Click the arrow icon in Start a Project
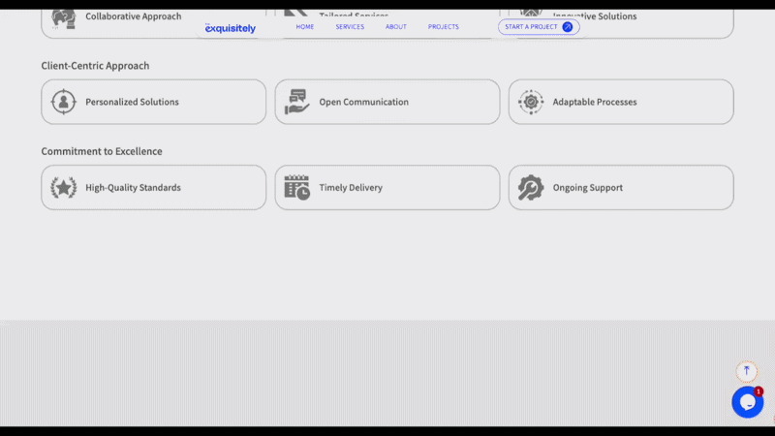Image resolution: width=775 pixels, height=436 pixels. pyautogui.click(x=568, y=27)
